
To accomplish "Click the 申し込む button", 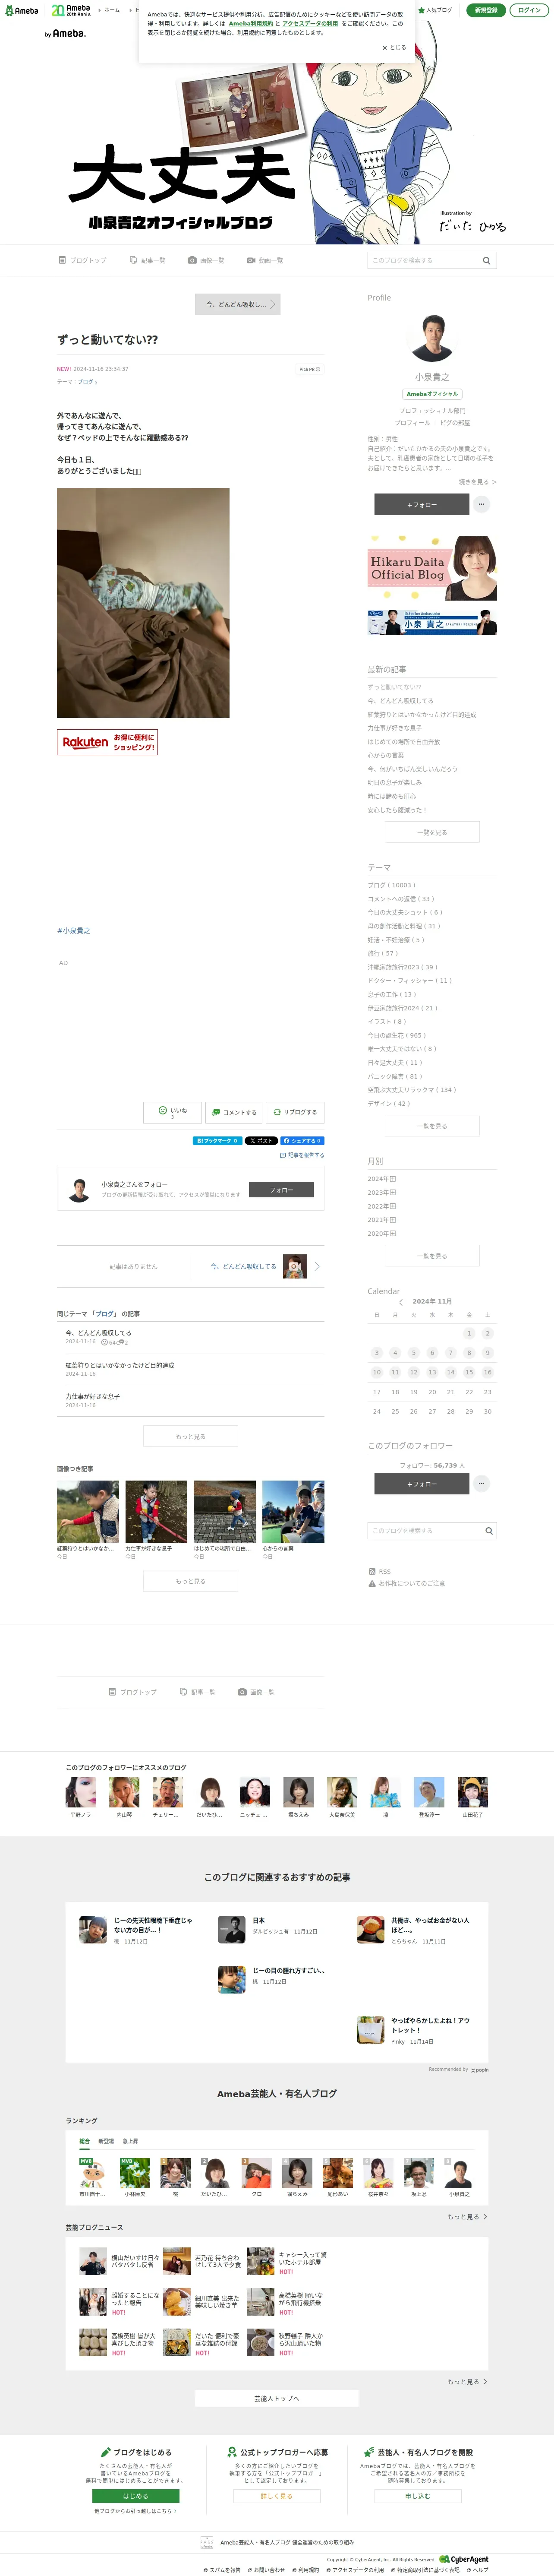I will [418, 2496].
